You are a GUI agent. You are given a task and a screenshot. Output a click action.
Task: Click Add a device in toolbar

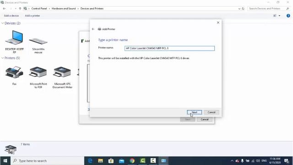click(11, 16)
